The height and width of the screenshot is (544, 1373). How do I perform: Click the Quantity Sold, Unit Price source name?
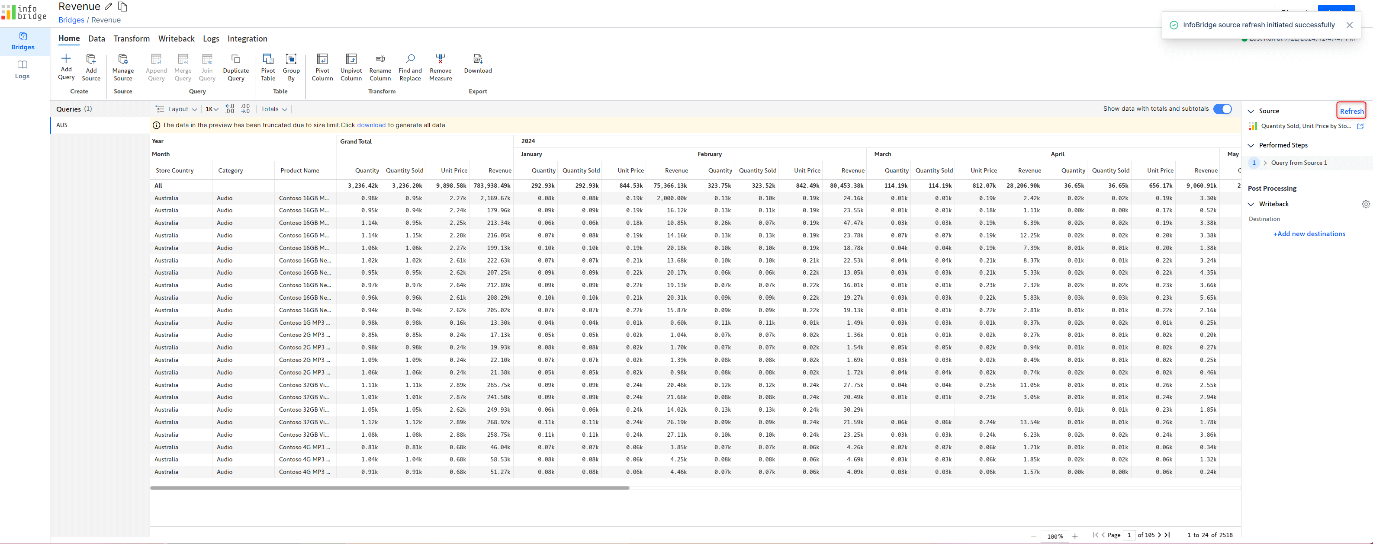(x=1305, y=126)
